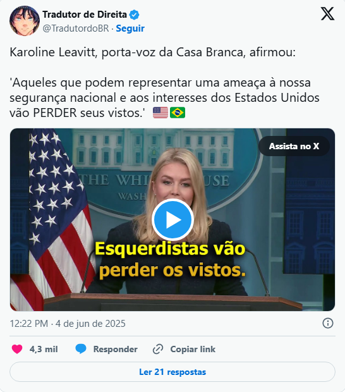The width and height of the screenshot is (345, 392).
Task: Play the embedded video
Action: [172, 220]
